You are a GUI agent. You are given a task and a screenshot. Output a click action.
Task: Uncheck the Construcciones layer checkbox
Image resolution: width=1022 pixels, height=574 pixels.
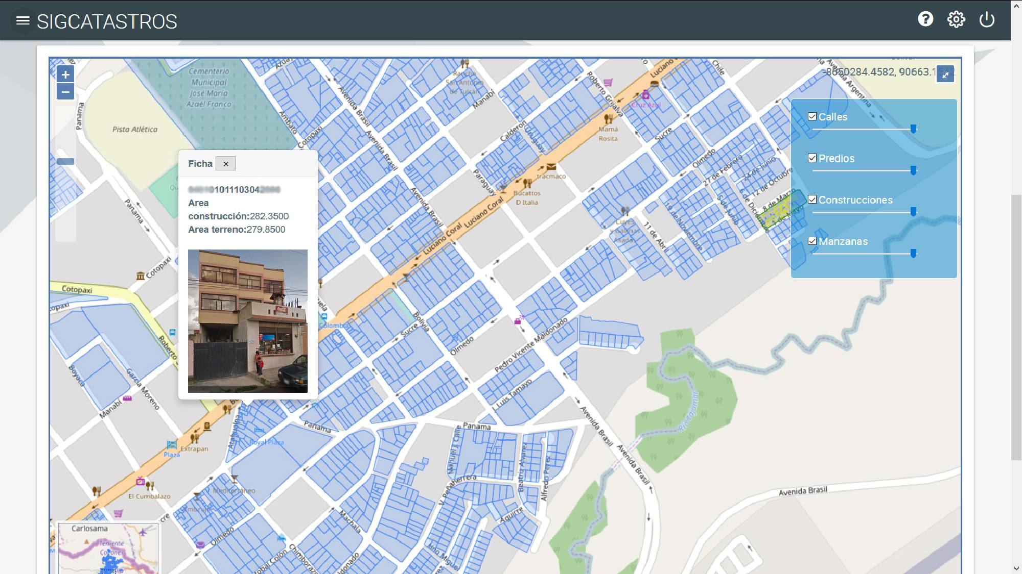pyautogui.click(x=812, y=199)
